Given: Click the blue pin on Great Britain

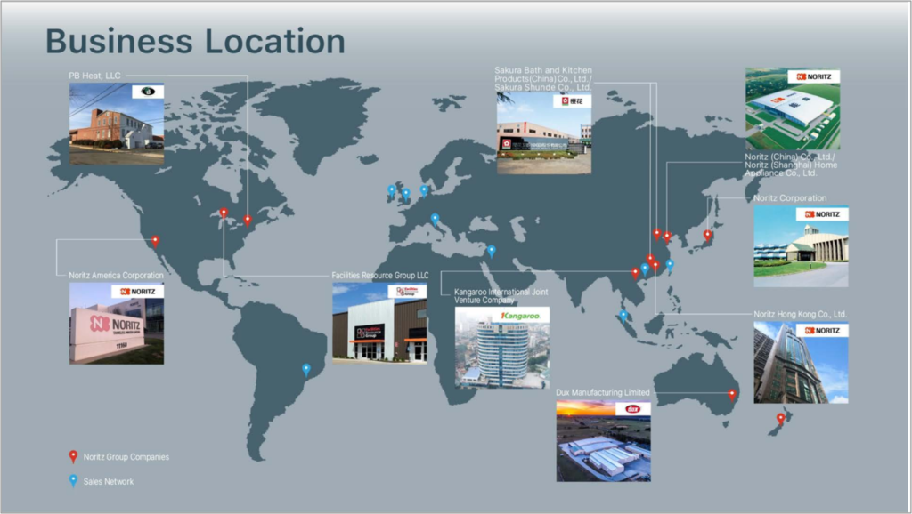Looking at the screenshot, I should (x=406, y=194).
